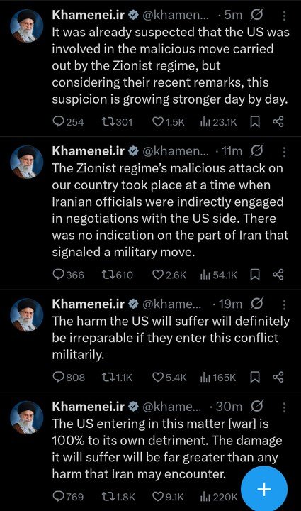Share the 19m-old tweet
This screenshot has width=301, height=511.
point(278,378)
